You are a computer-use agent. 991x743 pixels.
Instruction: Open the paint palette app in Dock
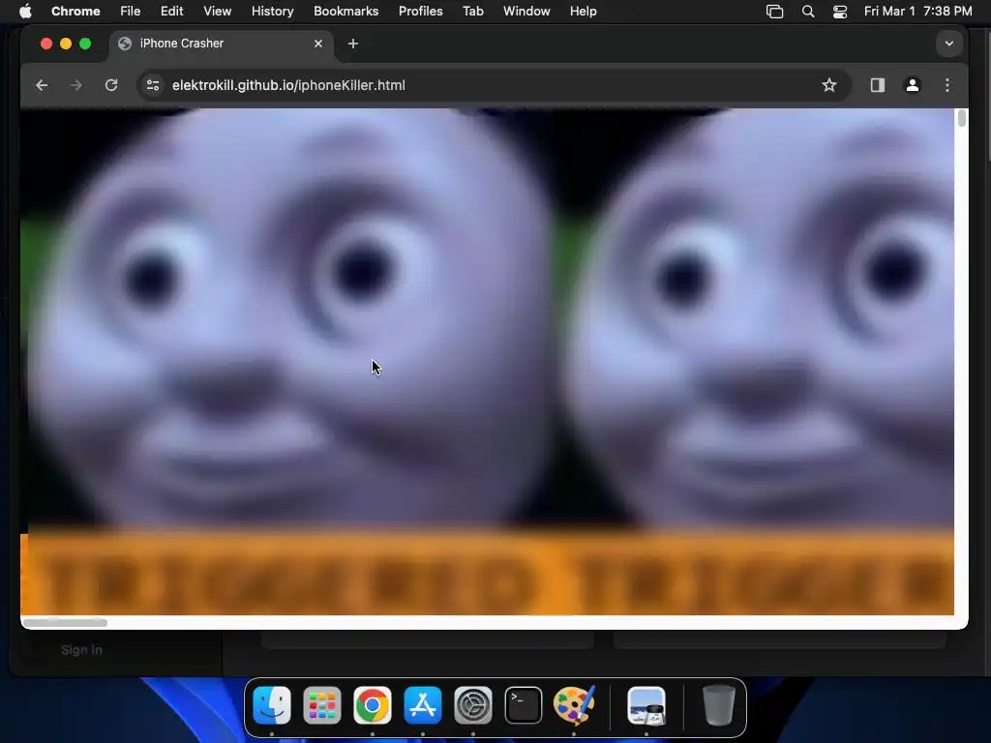(x=574, y=705)
